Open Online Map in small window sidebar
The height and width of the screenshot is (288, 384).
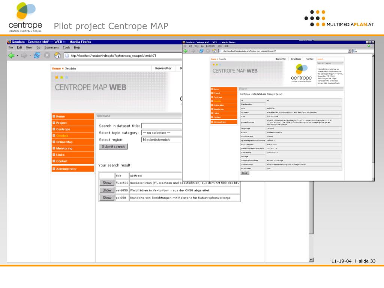pos(224,105)
